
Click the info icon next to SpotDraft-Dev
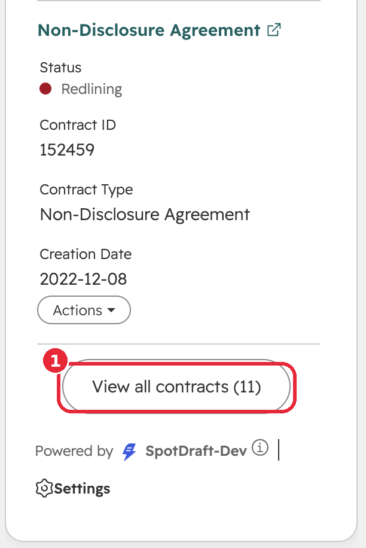click(260, 447)
